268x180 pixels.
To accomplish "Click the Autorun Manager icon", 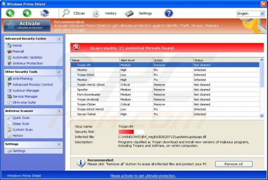I will (x=10, y=90).
